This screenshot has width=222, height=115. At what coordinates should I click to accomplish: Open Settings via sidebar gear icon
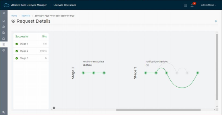(4, 50)
